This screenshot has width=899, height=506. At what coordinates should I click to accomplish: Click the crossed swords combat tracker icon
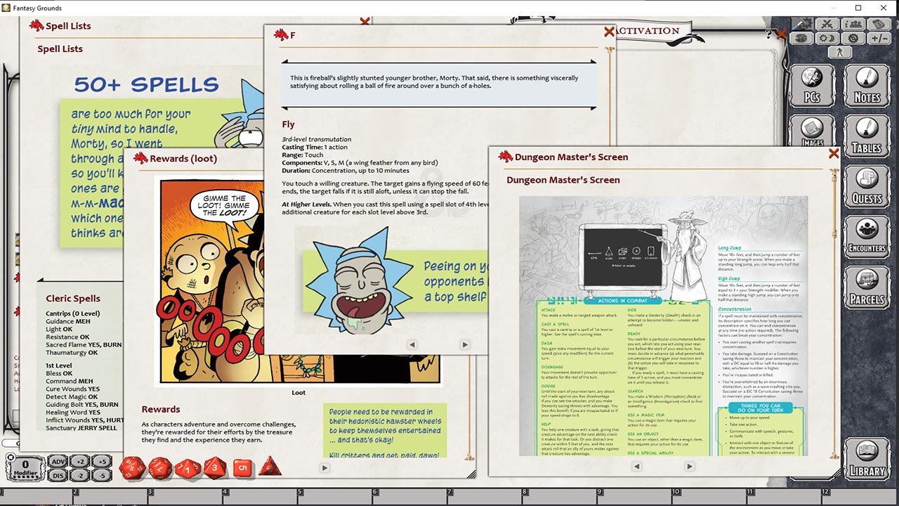tap(828, 25)
